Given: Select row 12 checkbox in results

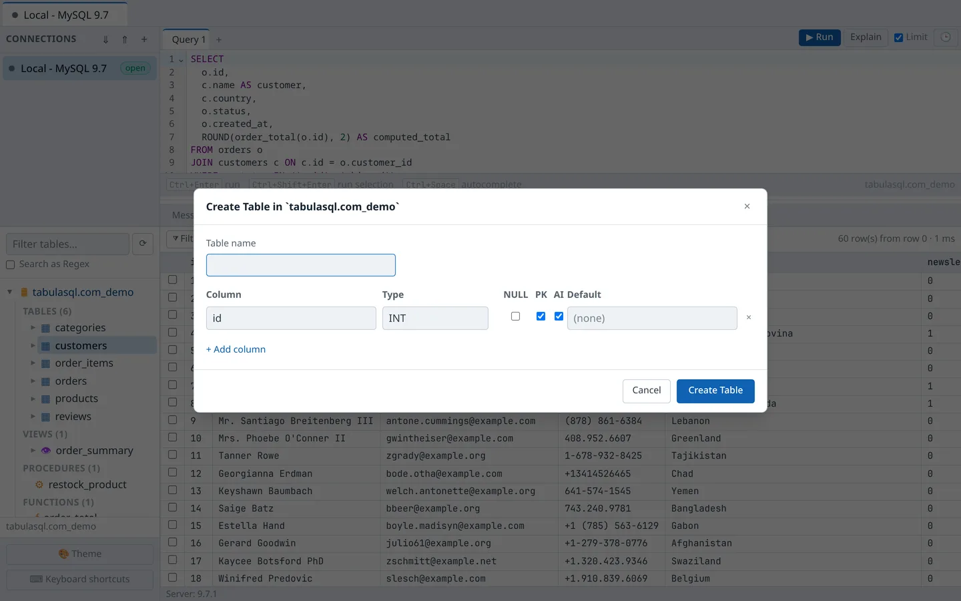Looking at the screenshot, I should [172, 472].
